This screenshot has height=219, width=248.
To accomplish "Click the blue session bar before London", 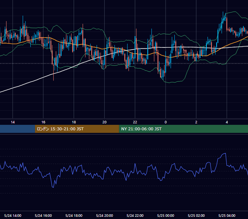I will click(18, 129).
